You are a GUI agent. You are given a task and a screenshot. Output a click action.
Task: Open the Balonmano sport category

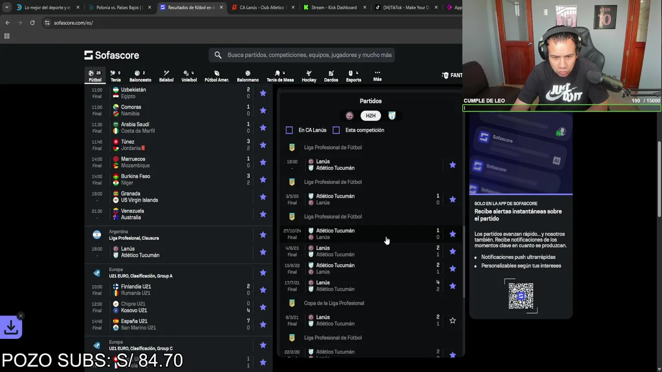[x=248, y=76]
